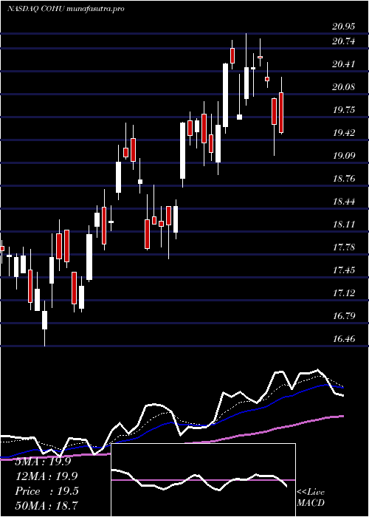Viewport: 369px width, 517px height.
Task: Select the 18.11 price axis label
Action: coord(344,225)
